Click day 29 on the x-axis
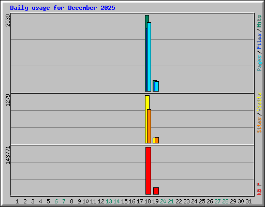The image size is (265, 207). [233, 201]
